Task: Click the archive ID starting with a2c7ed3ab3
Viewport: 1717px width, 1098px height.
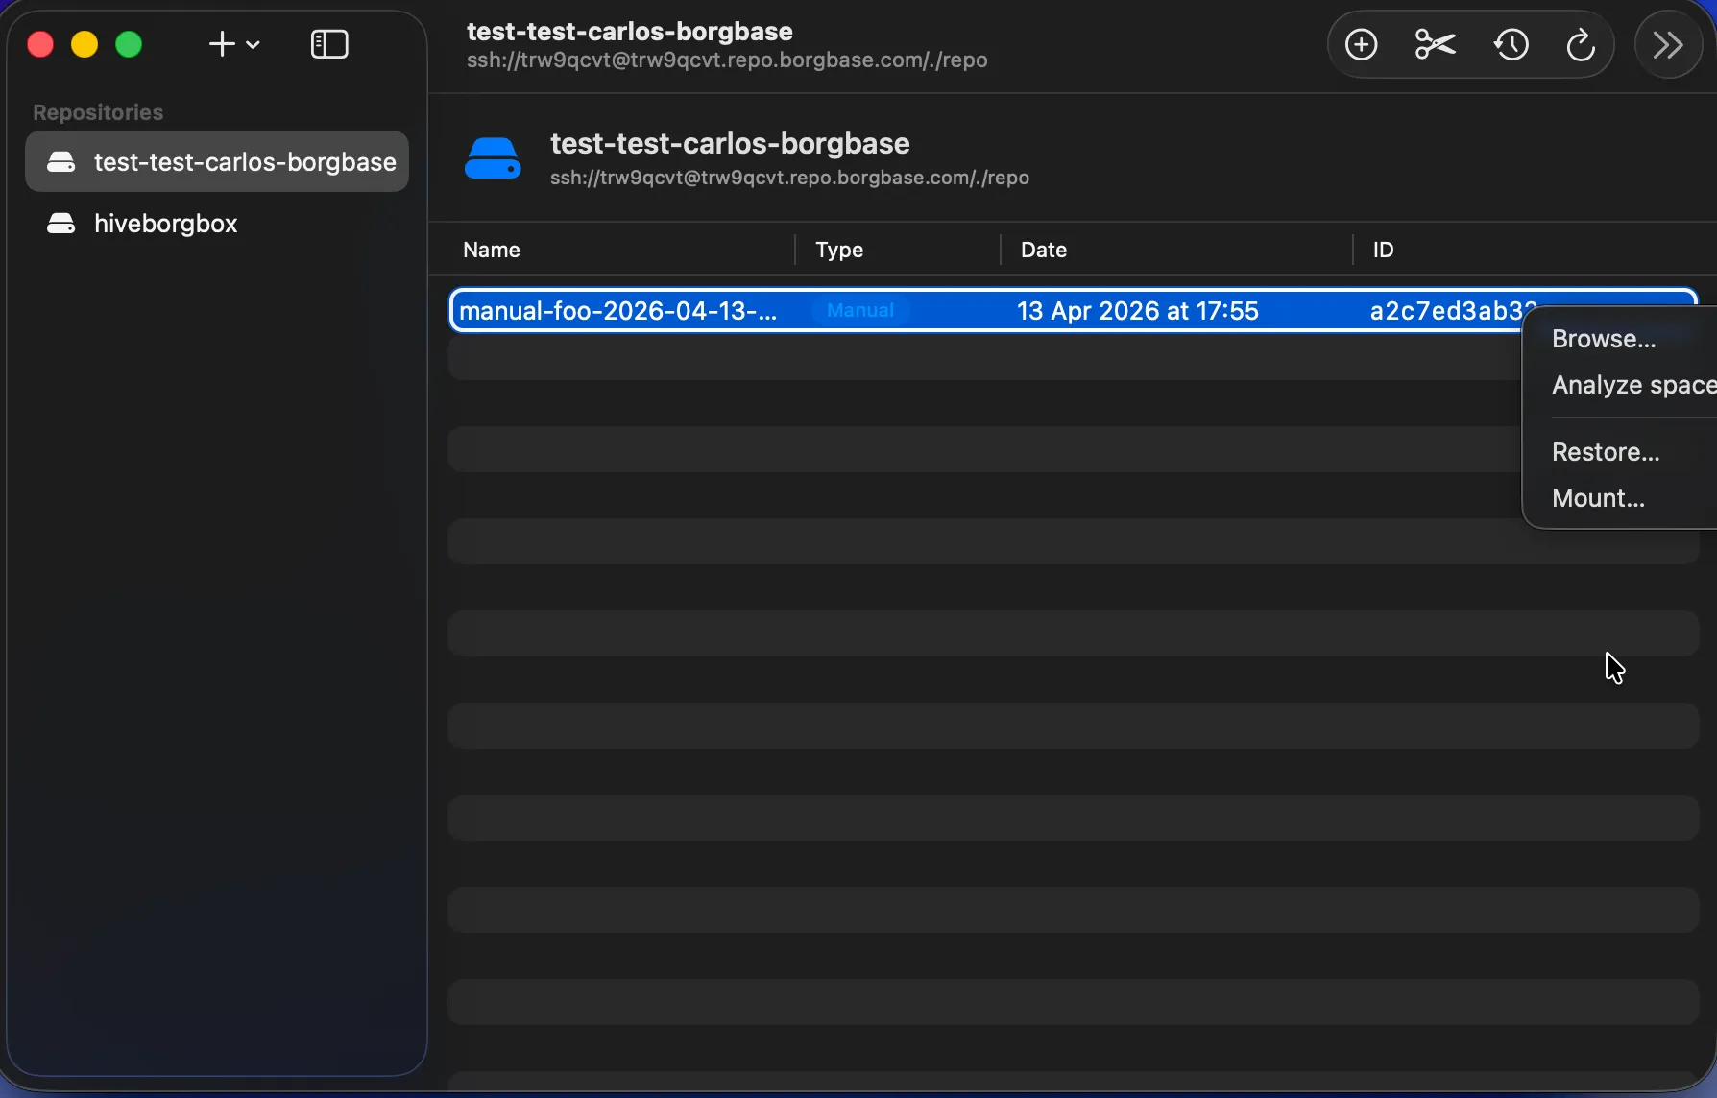Action: tap(1448, 309)
